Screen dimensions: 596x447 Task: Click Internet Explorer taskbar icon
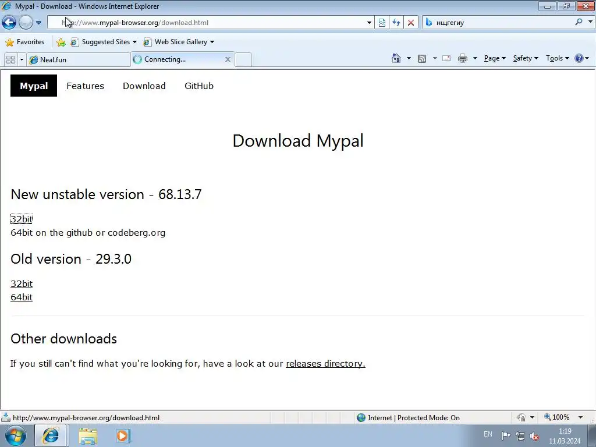(51, 435)
